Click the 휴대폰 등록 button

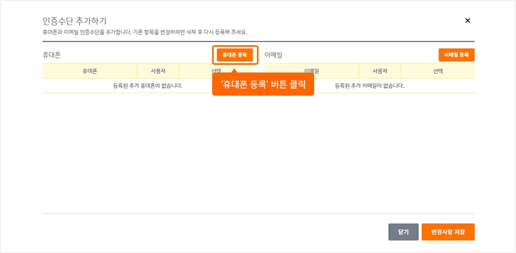point(235,55)
